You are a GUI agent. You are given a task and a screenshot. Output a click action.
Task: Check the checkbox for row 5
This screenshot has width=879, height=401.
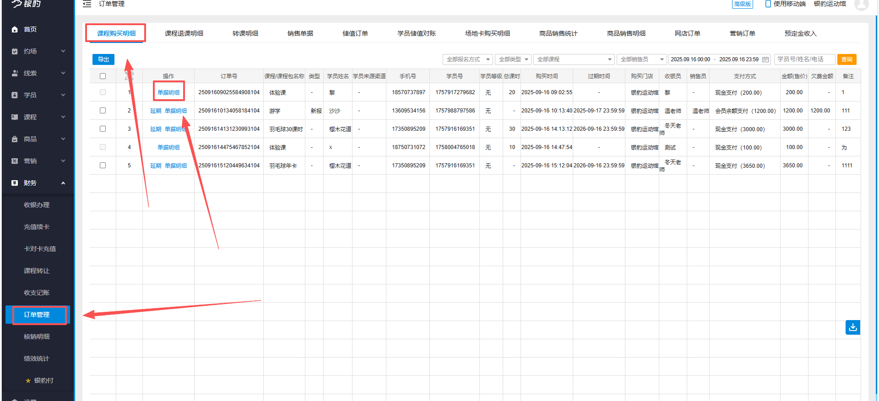(x=103, y=166)
